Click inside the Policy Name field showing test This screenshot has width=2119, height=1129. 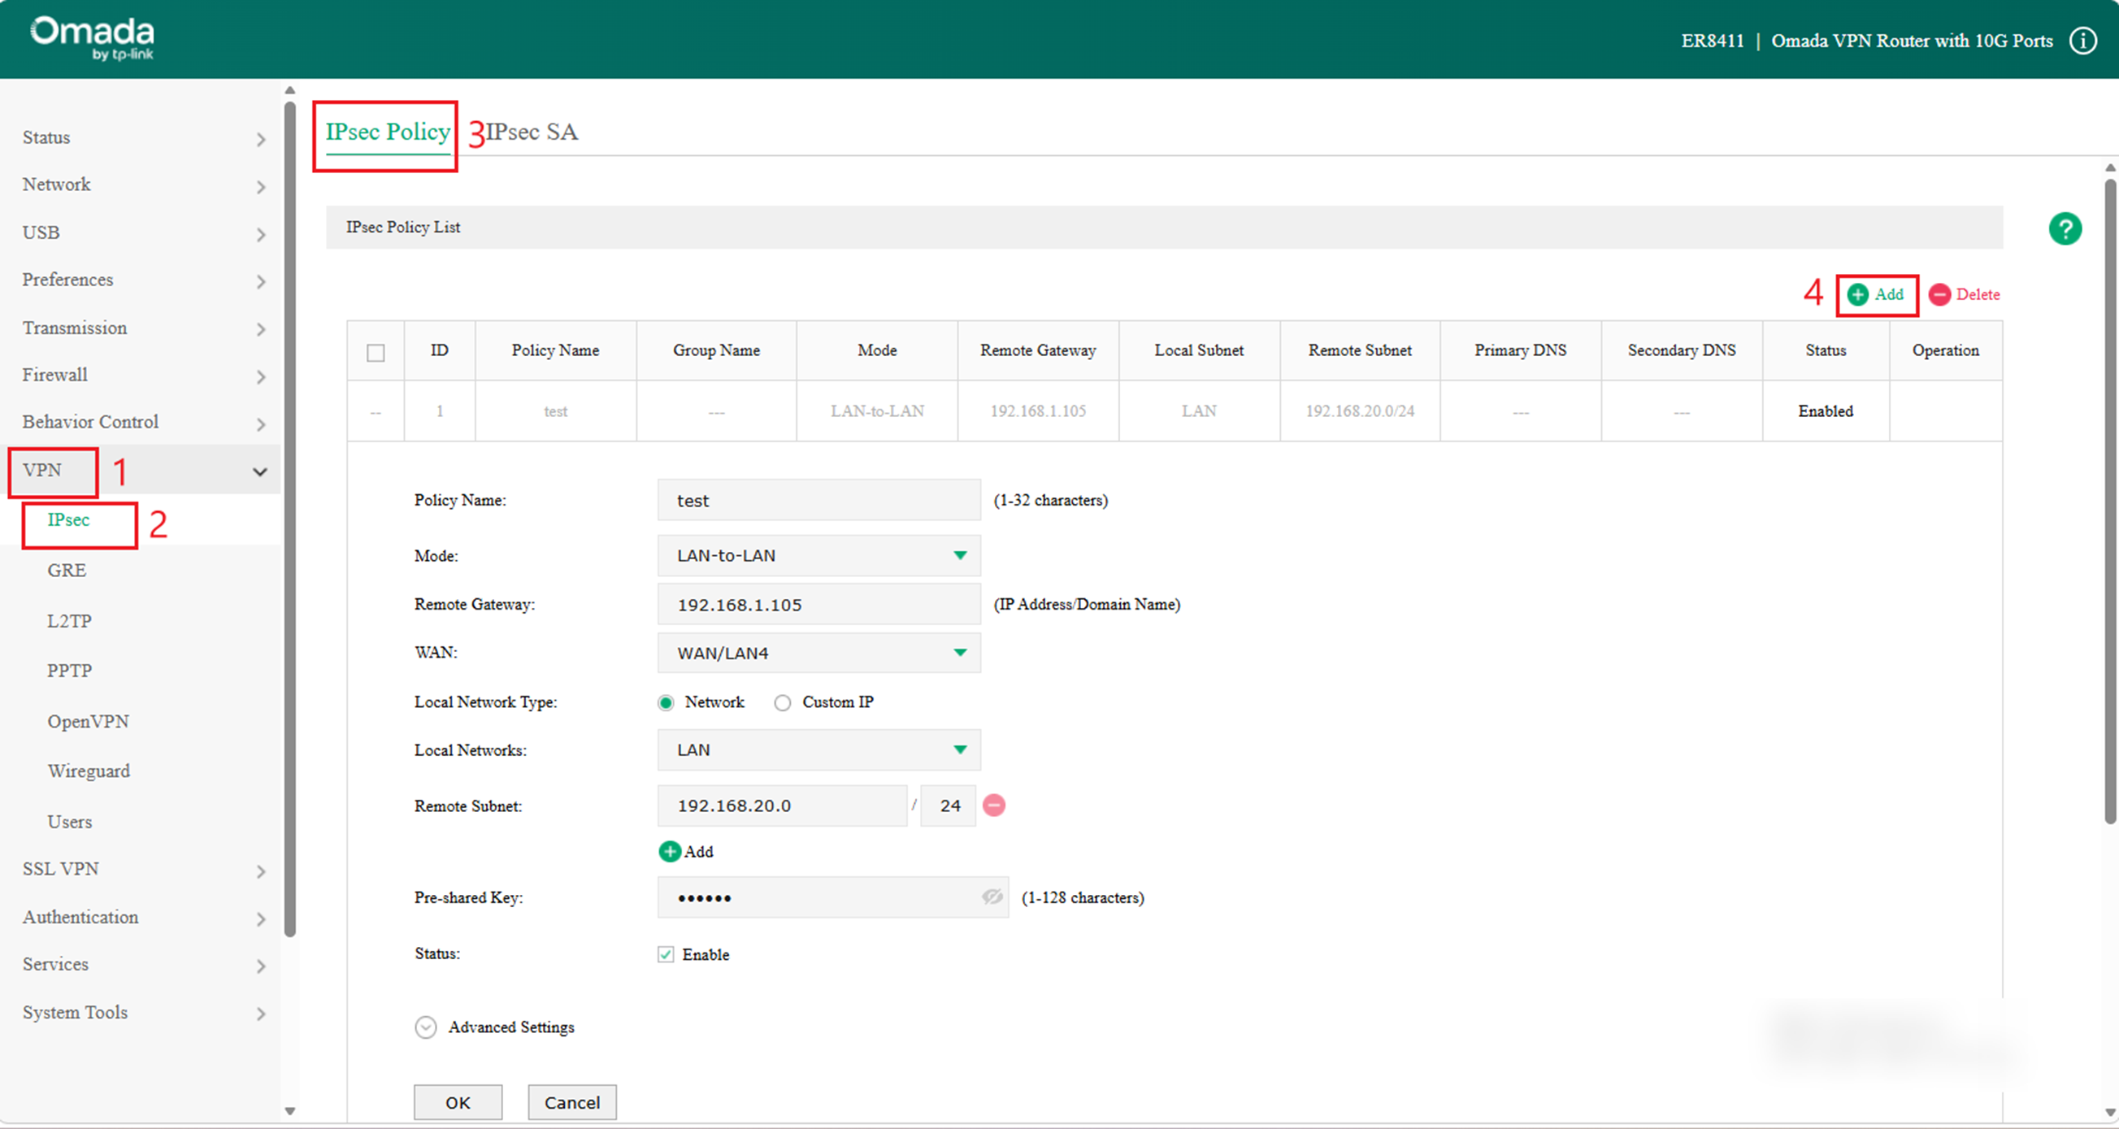tap(818, 500)
